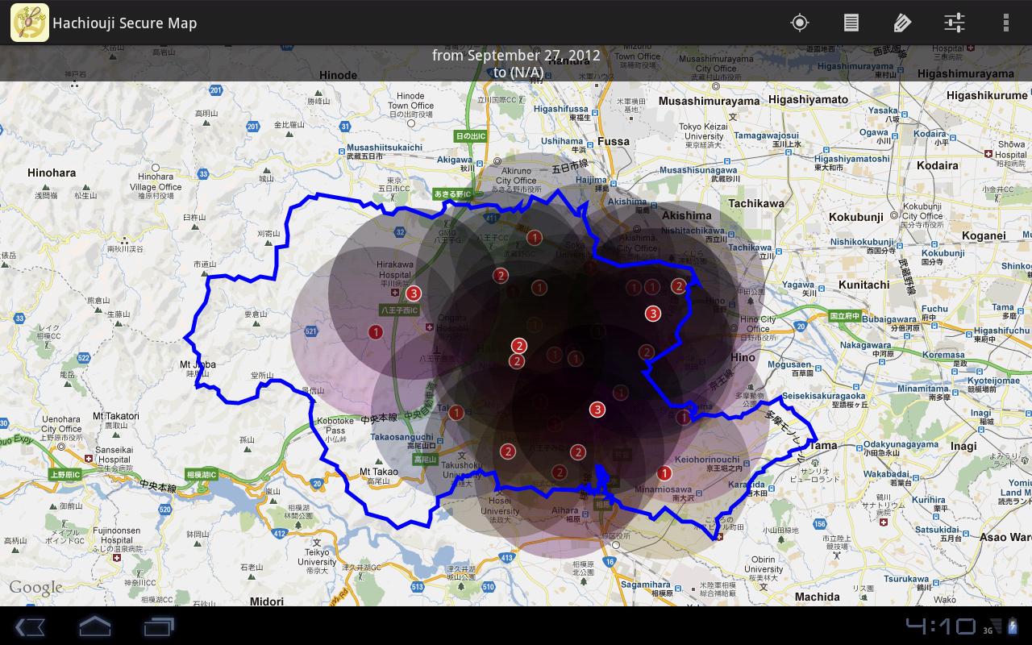Tap the 国立府中 interchange sign
1032x645 pixels.
pos(845,316)
